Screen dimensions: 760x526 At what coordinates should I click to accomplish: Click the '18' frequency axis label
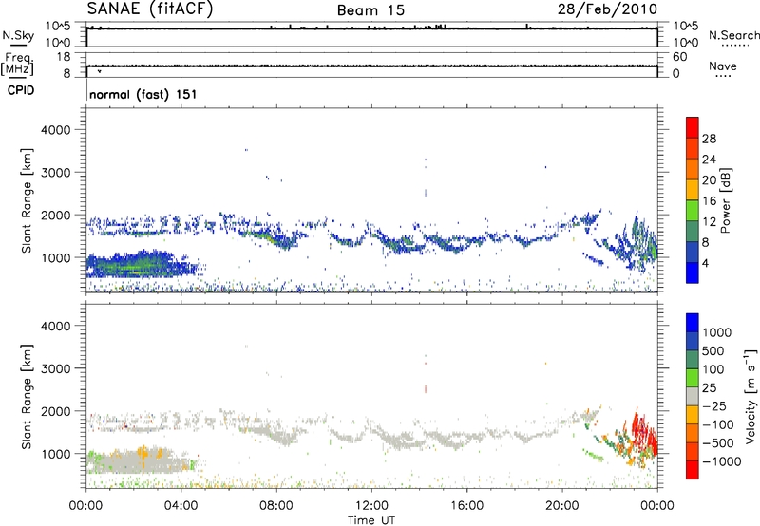pyautogui.click(x=64, y=57)
